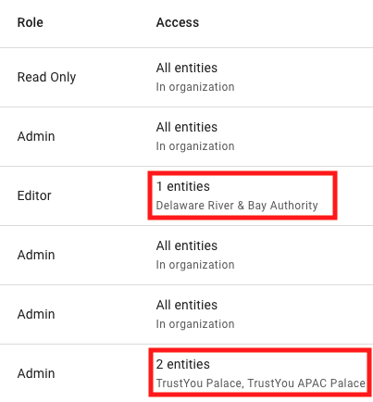Select the Admin role just below Read Only
373x402 pixels.
click(36, 136)
